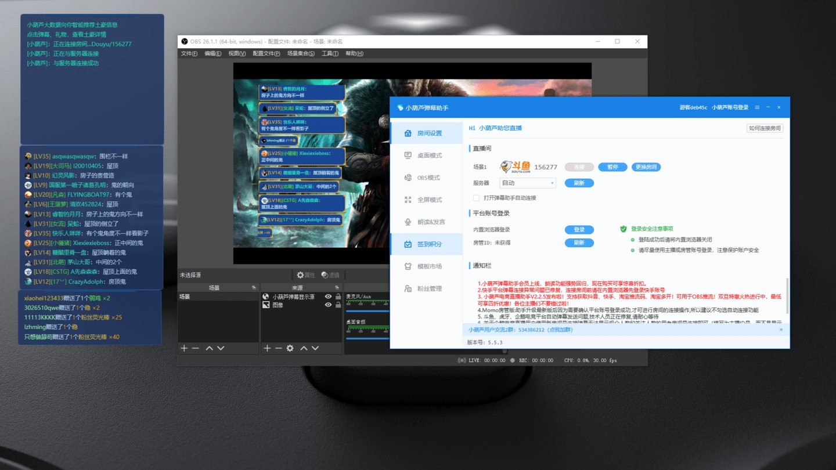The image size is (836, 470).
Task: Toggle lock on the 图像 source
Action: pyautogui.click(x=338, y=305)
